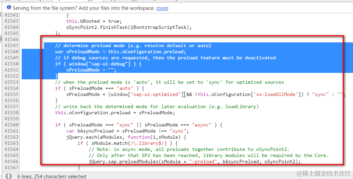The image size is (353, 179).
Task: Click "oSyncPoint2.finishTask(iBootstrapScriptTask);" code
Action: [129, 27]
